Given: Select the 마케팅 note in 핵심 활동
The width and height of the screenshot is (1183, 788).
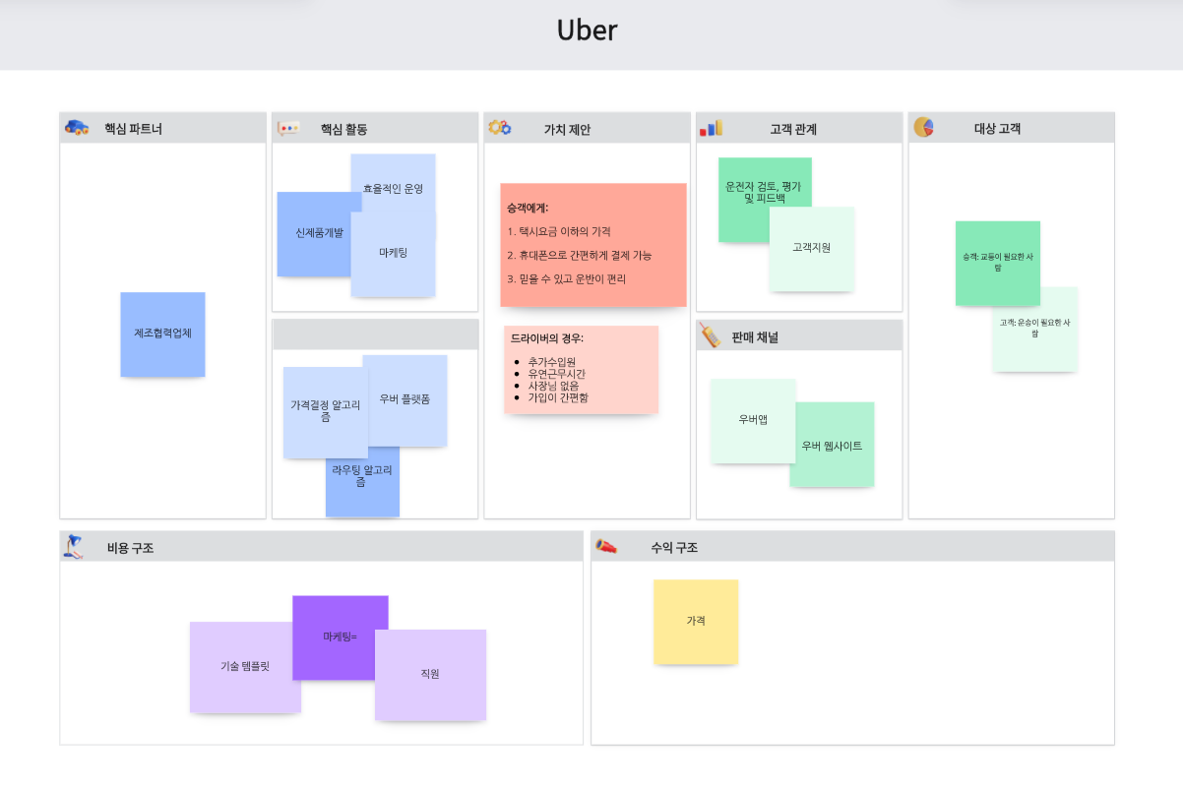Looking at the screenshot, I should pos(394,254).
